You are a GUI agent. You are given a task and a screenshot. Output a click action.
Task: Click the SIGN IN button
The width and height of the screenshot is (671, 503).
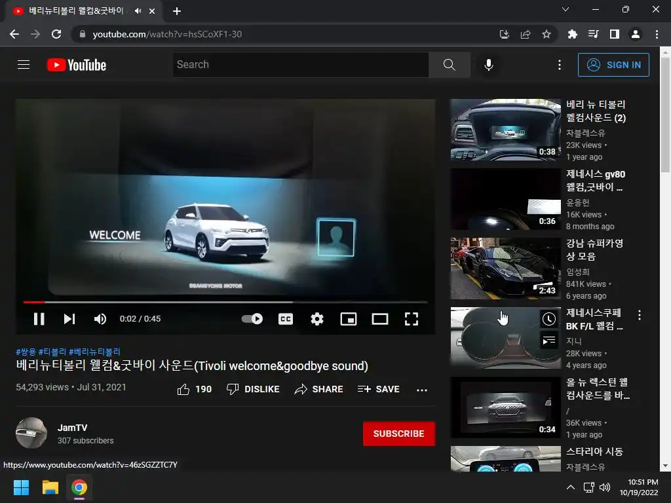[x=613, y=65]
